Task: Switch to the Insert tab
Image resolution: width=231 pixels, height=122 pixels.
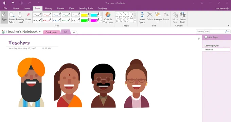Action: click(27, 8)
